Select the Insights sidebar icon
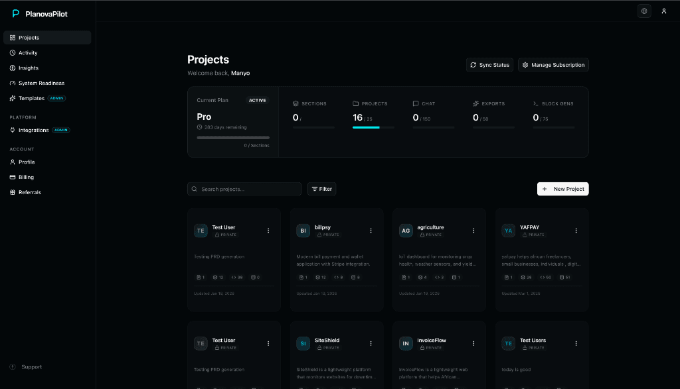 pos(27,68)
